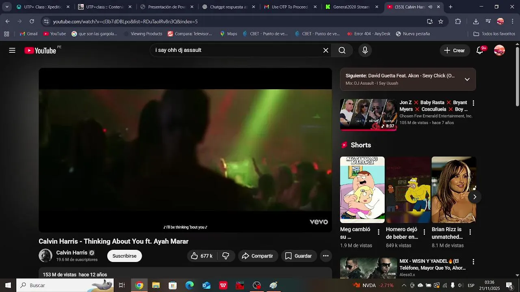Switch to General2020 Stream tab
The height and width of the screenshot is (292, 520).
tap(352, 7)
